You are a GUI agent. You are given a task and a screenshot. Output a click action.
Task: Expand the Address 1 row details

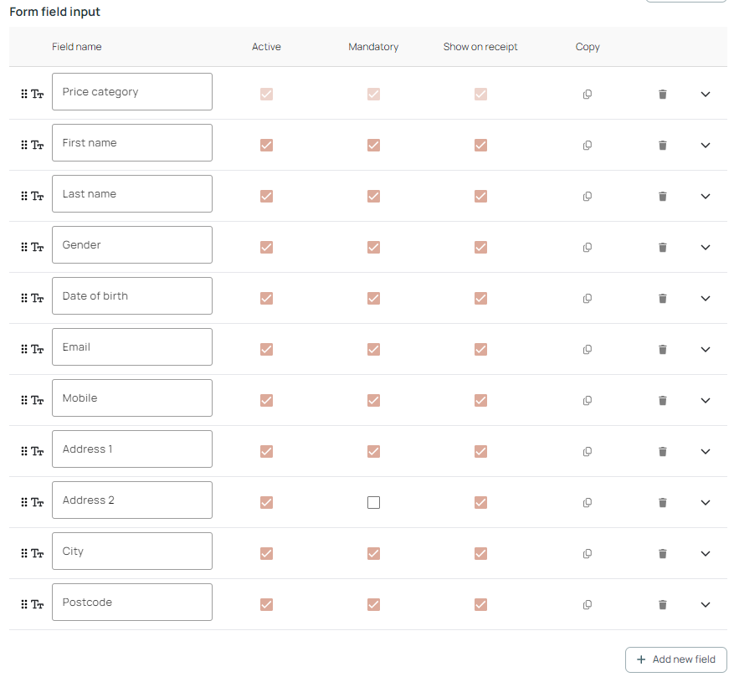[705, 452]
